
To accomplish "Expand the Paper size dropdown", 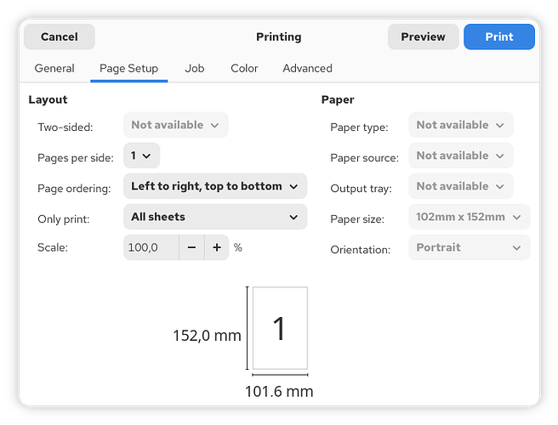I will tap(469, 217).
